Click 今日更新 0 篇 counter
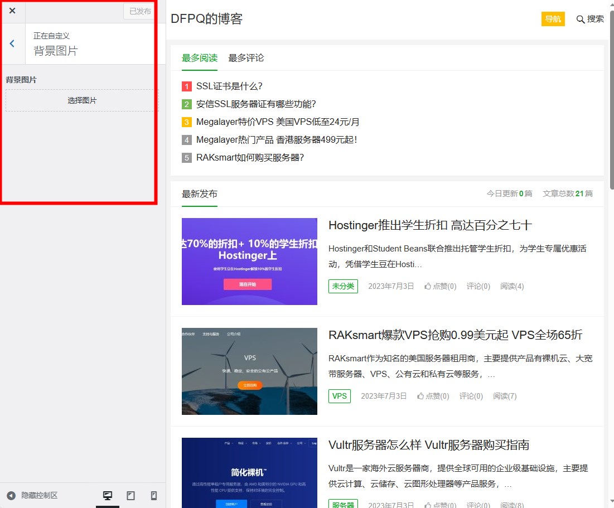Viewport: 614px width, 508px height. click(x=509, y=193)
